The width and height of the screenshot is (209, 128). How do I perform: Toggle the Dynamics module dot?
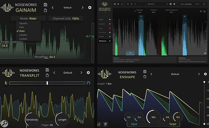110,33
